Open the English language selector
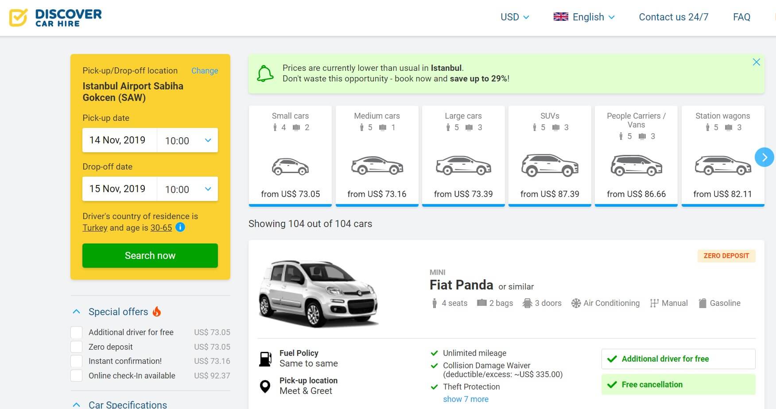 584,17
